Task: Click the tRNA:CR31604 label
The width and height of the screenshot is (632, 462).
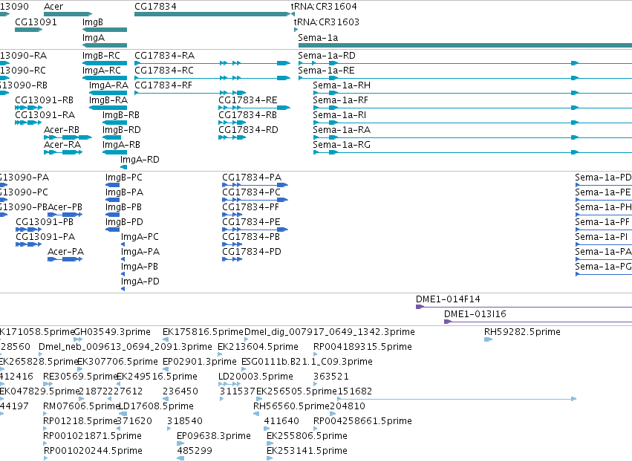Action: 324,7
